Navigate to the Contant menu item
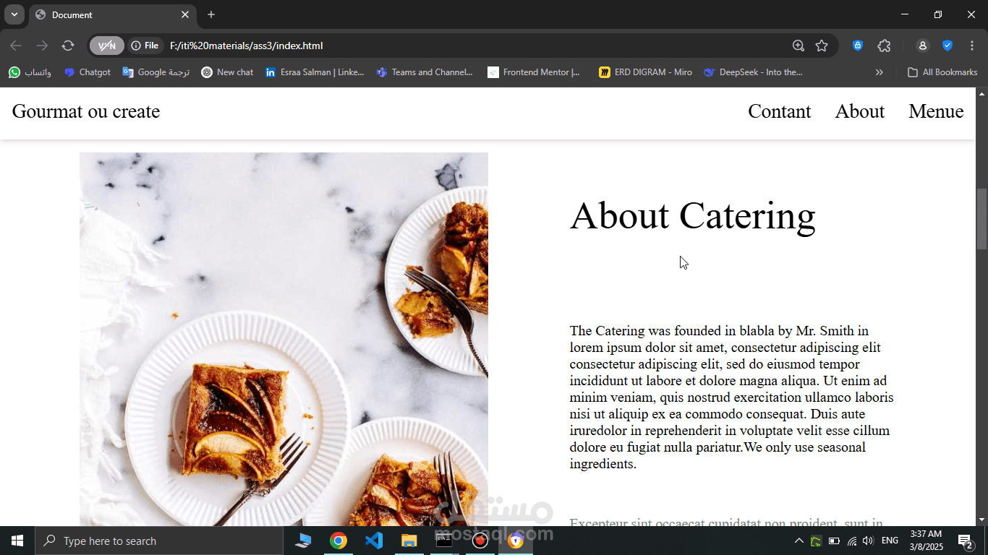The width and height of the screenshot is (988, 555). coord(780,111)
